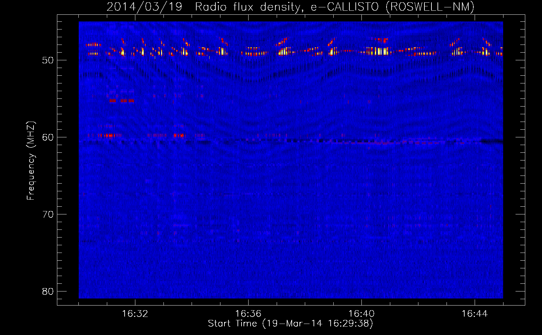The width and height of the screenshot is (542, 335).
Task: Click the 50 frequency tick label
Action: point(48,60)
